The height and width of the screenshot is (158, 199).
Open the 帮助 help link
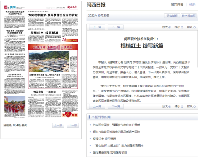192,5
